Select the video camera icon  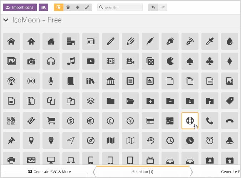130,61
